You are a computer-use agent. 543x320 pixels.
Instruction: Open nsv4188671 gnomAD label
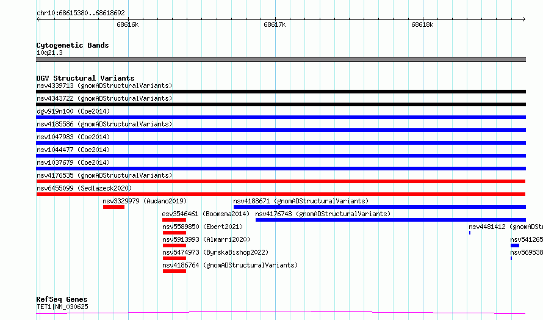point(301,201)
